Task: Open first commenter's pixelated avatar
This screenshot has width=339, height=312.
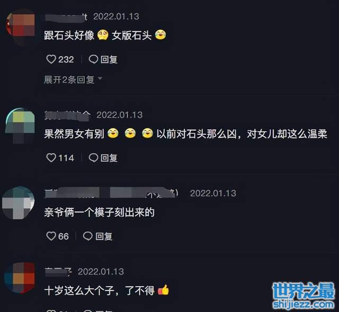Action: point(21,27)
